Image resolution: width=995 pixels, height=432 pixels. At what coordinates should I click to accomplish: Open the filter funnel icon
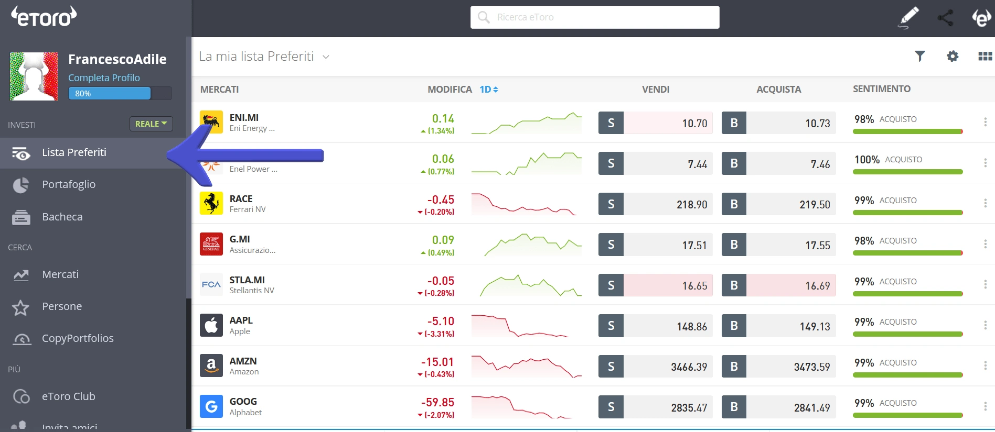click(920, 56)
